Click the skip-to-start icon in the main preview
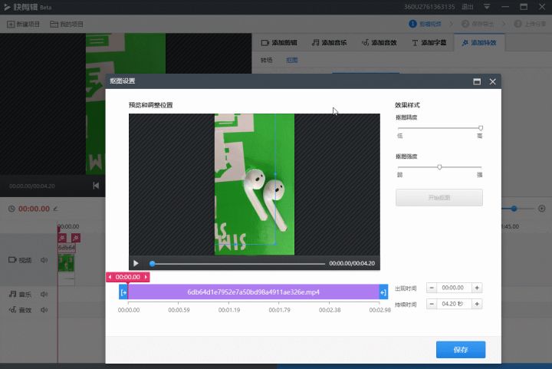Screen dimensions: 552x369 (x=96, y=186)
